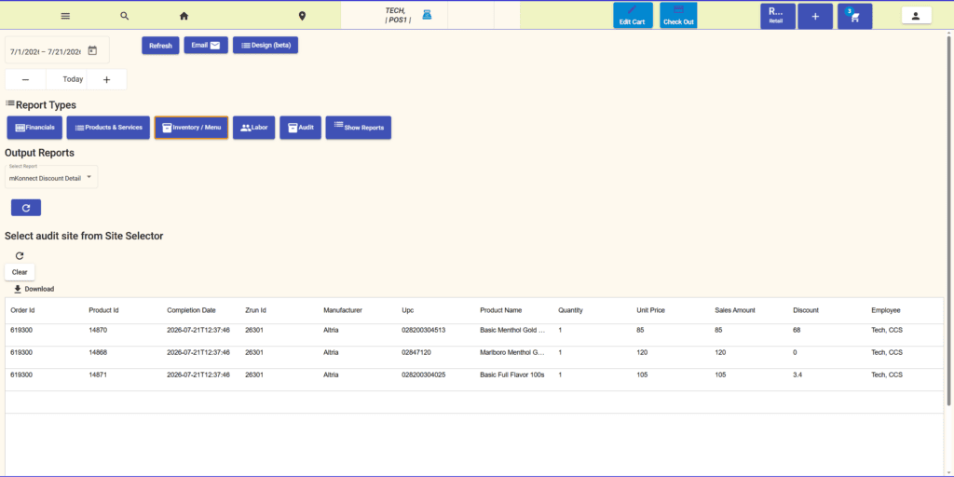This screenshot has height=477, width=954.
Task: Download the report table
Action: point(34,289)
